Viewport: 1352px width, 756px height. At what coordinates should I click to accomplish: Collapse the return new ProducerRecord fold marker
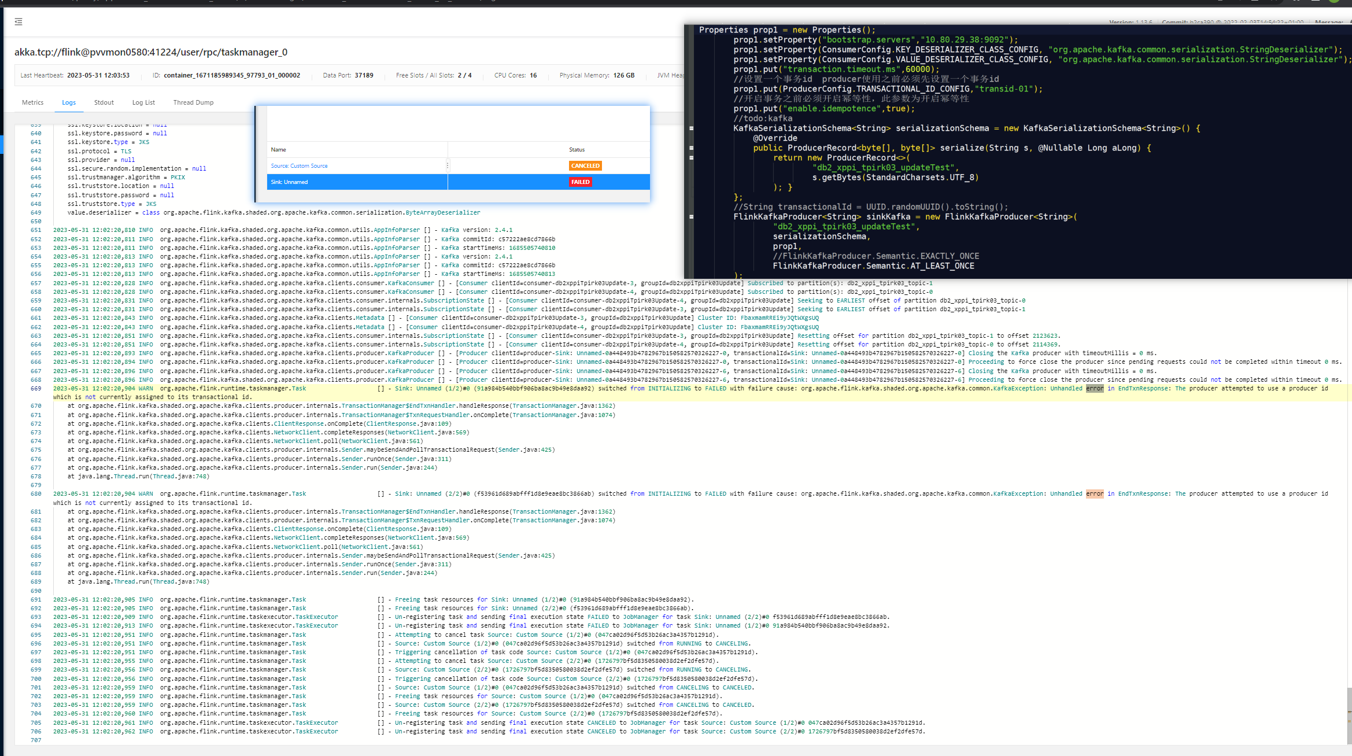pyautogui.click(x=691, y=158)
